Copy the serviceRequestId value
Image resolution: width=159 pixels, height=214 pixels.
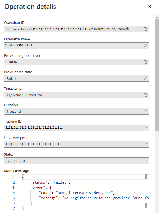pyautogui.click(x=146, y=144)
